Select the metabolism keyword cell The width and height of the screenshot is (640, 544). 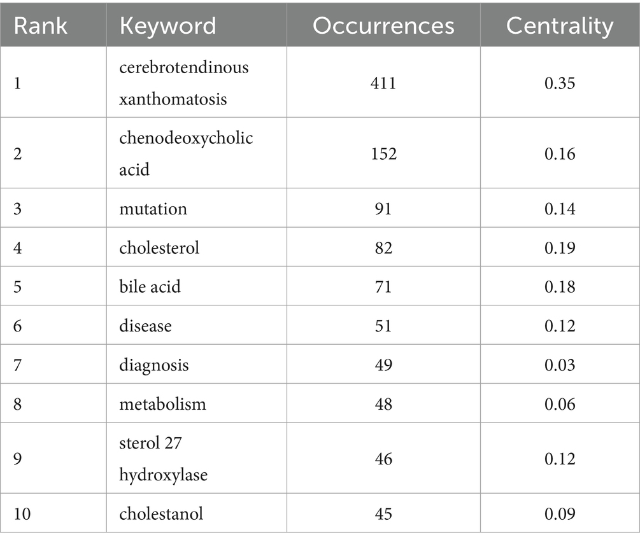tap(197, 403)
